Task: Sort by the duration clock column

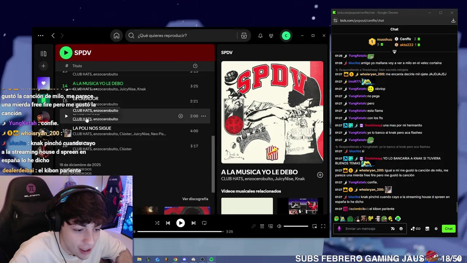Action: (195, 66)
